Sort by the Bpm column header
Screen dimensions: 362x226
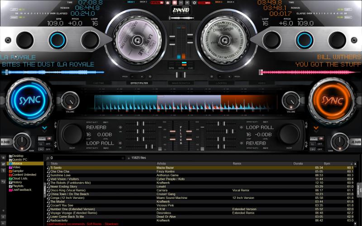click(x=327, y=164)
